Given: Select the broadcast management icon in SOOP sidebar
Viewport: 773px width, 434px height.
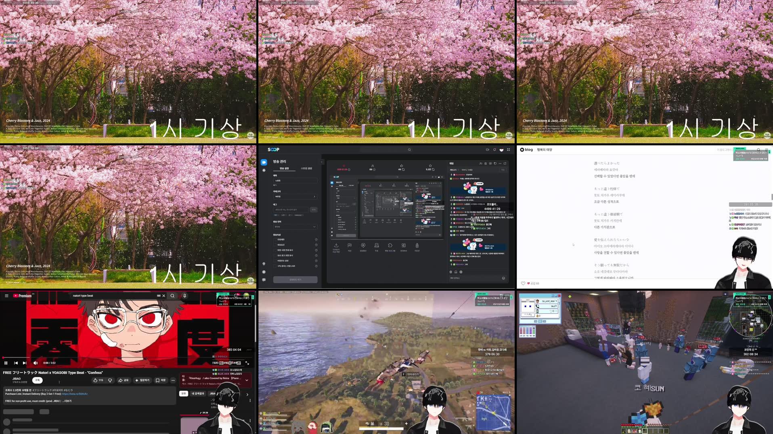Looking at the screenshot, I should tap(264, 163).
